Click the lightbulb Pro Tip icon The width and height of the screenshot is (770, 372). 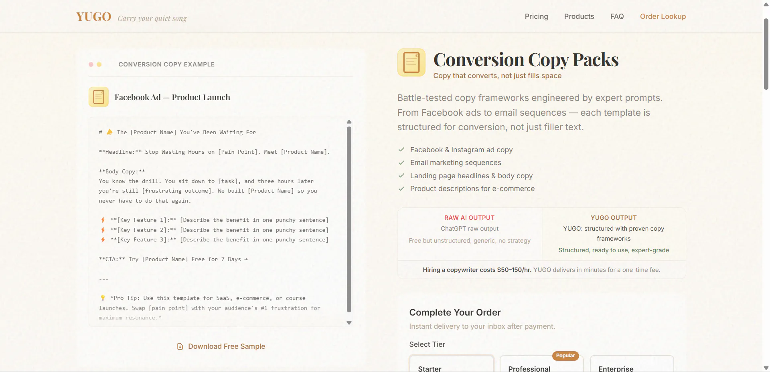[x=103, y=298]
